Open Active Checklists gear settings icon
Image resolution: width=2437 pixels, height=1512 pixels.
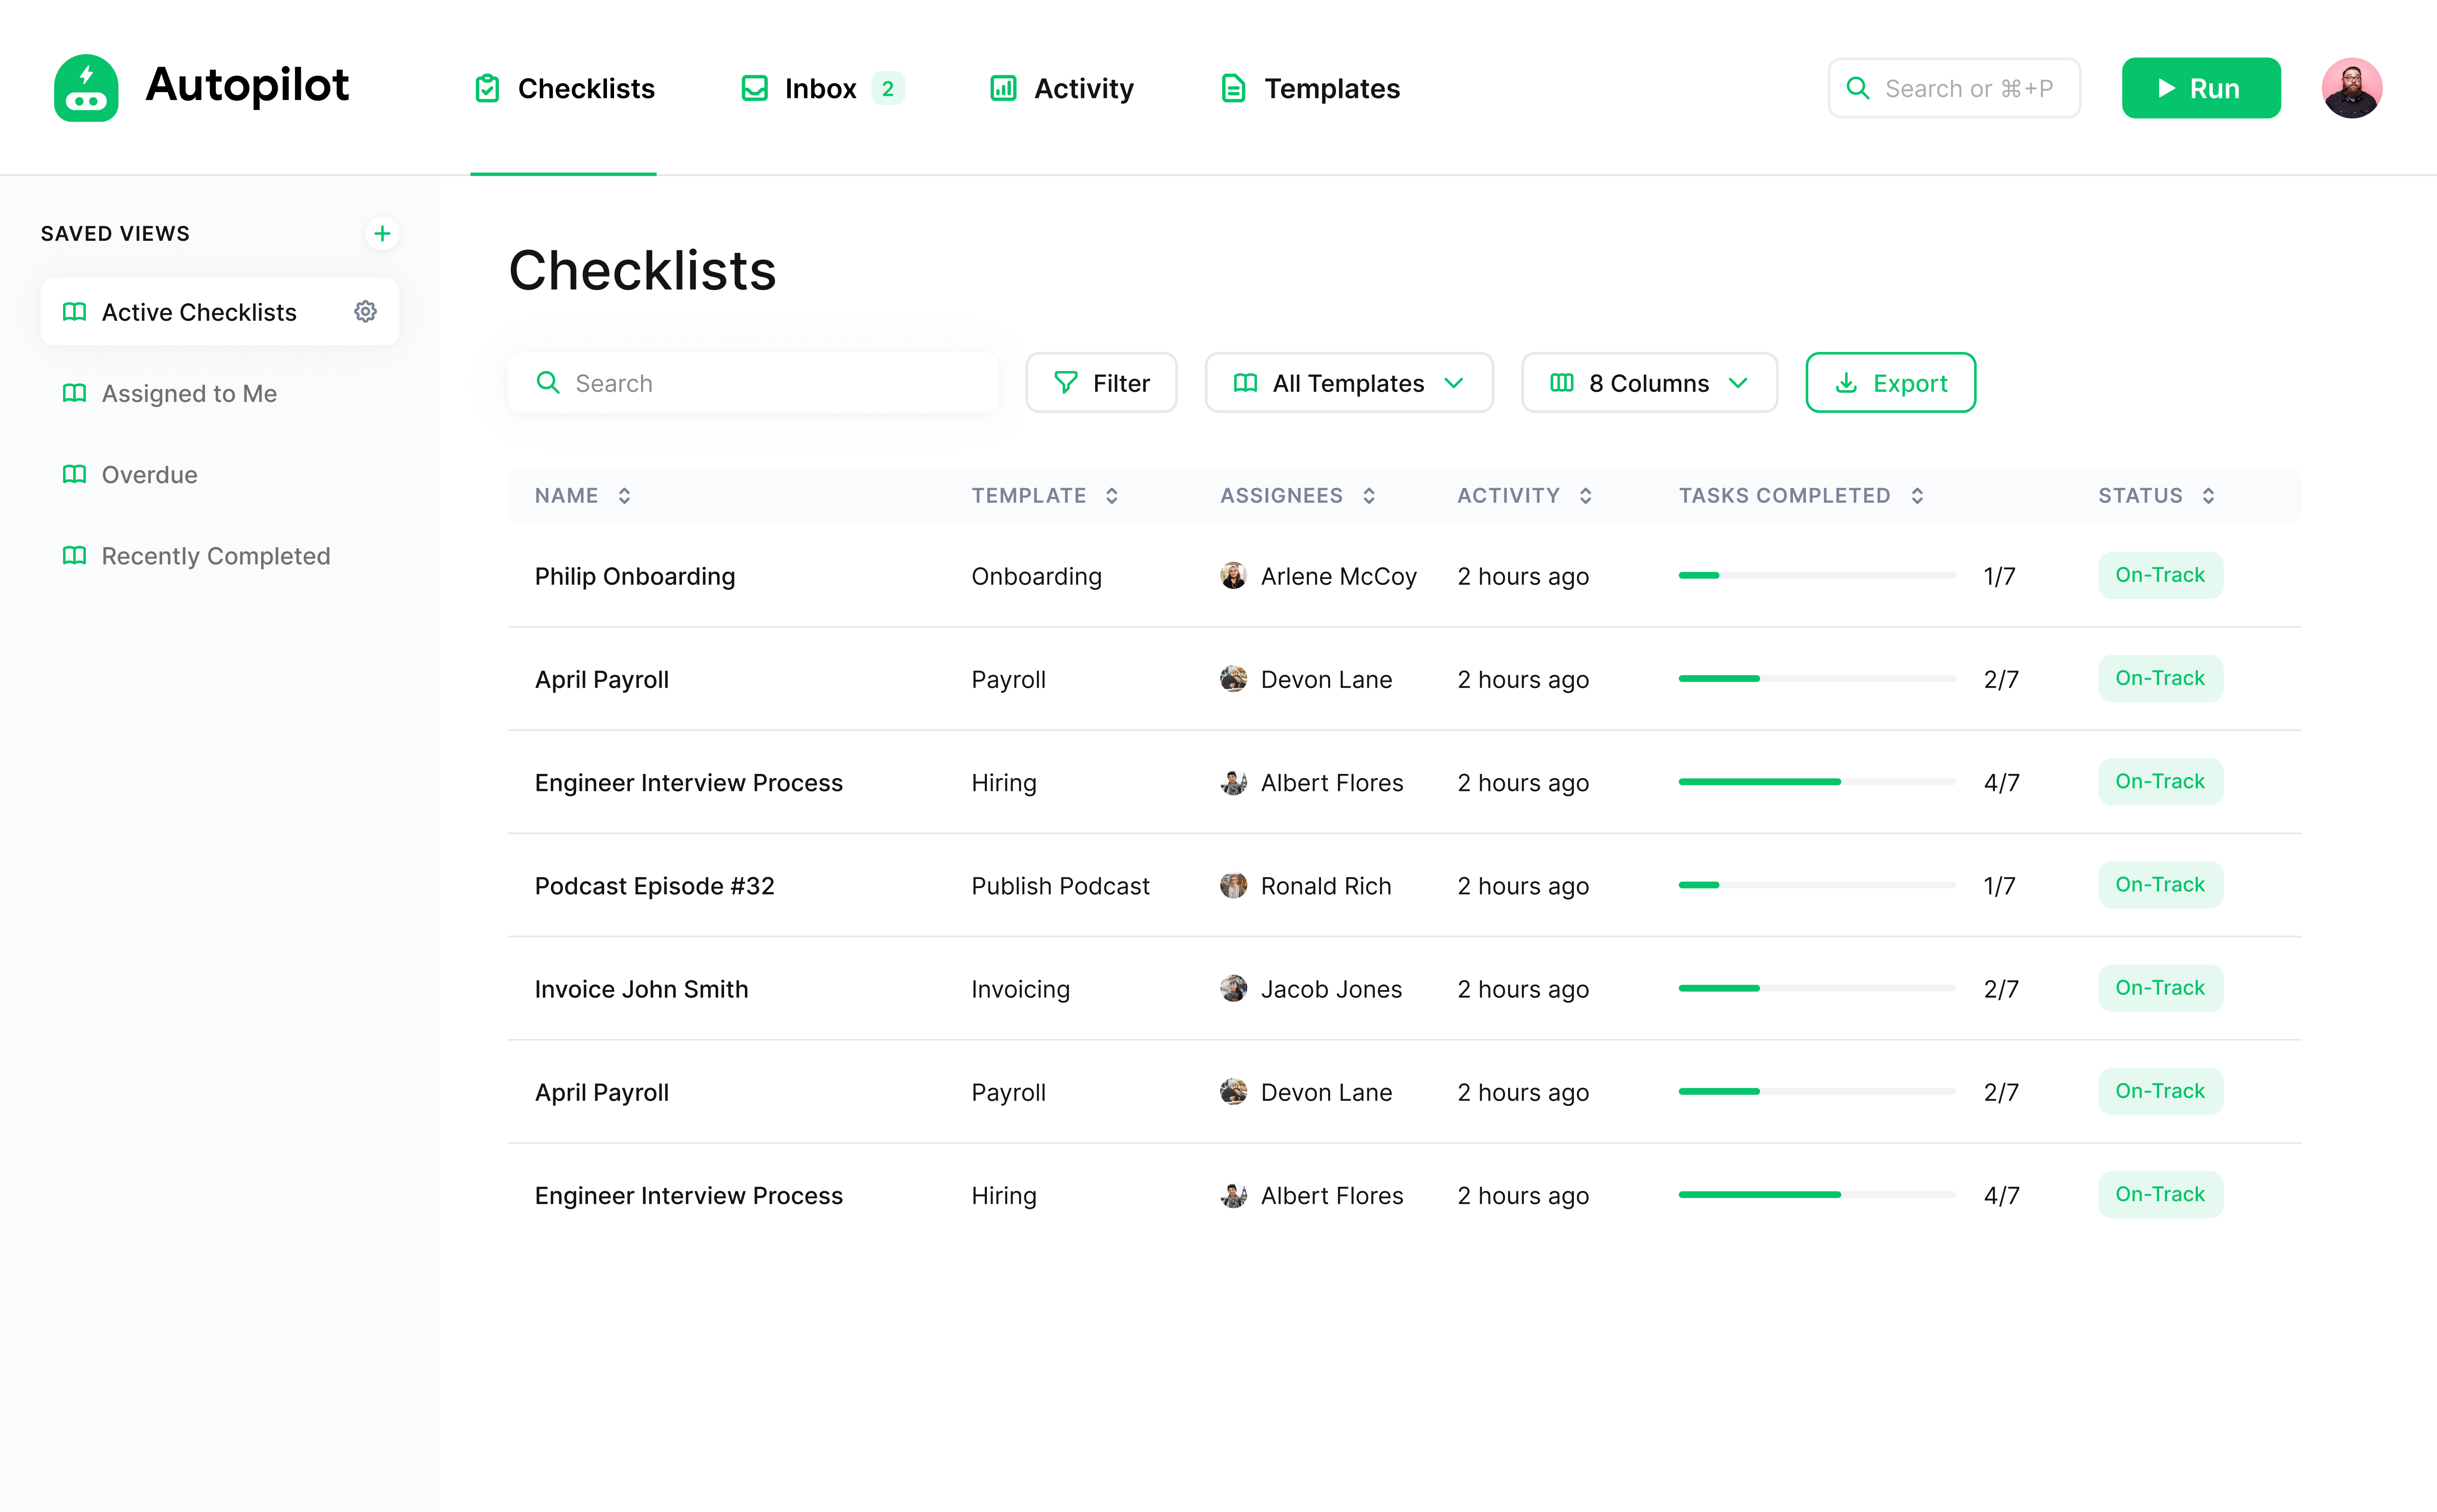coord(365,312)
